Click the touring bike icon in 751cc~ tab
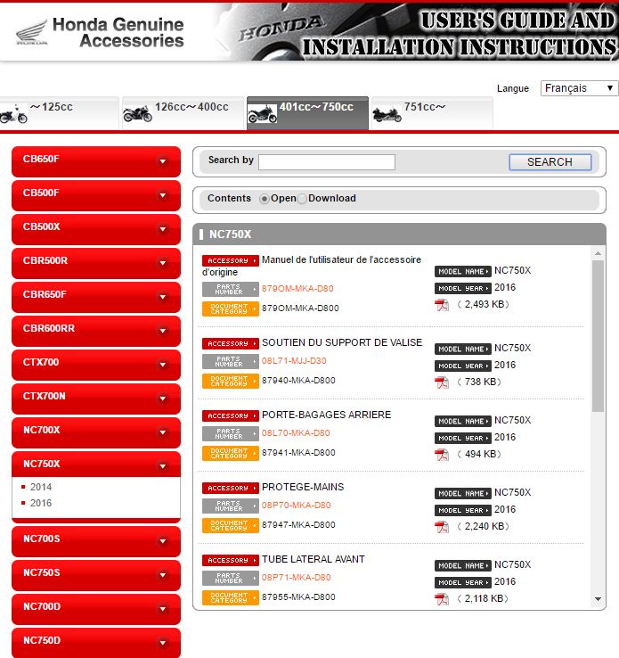 [x=385, y=113]
